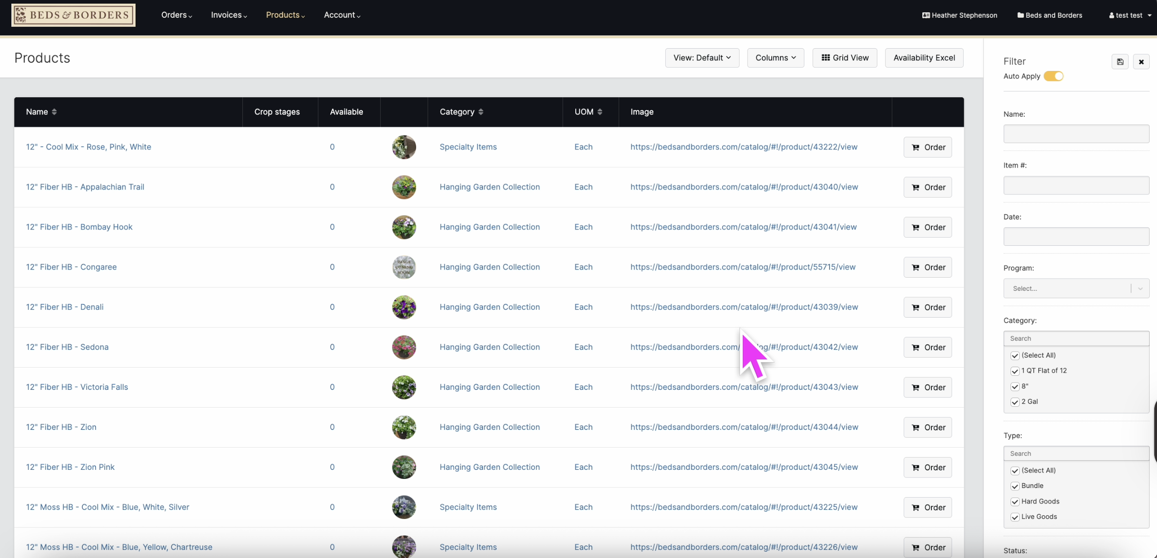Screen dimensions: 1157x558
Task: Expand the Columns dropdown
Action: [775, 58]
